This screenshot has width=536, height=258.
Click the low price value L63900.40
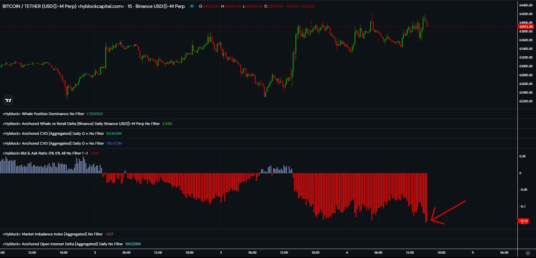click(x=252, y=6)
